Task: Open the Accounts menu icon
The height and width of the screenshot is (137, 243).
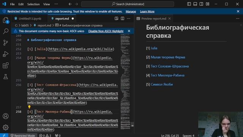Action: click(6, 116)
